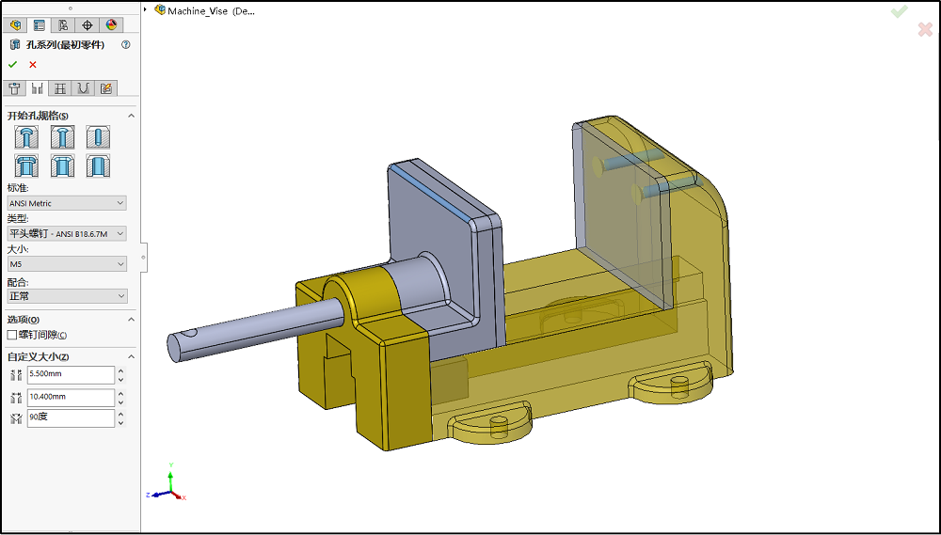Expand the Machine_Vise tree node
The image size is (941, 535).
(x=146, y=9)
